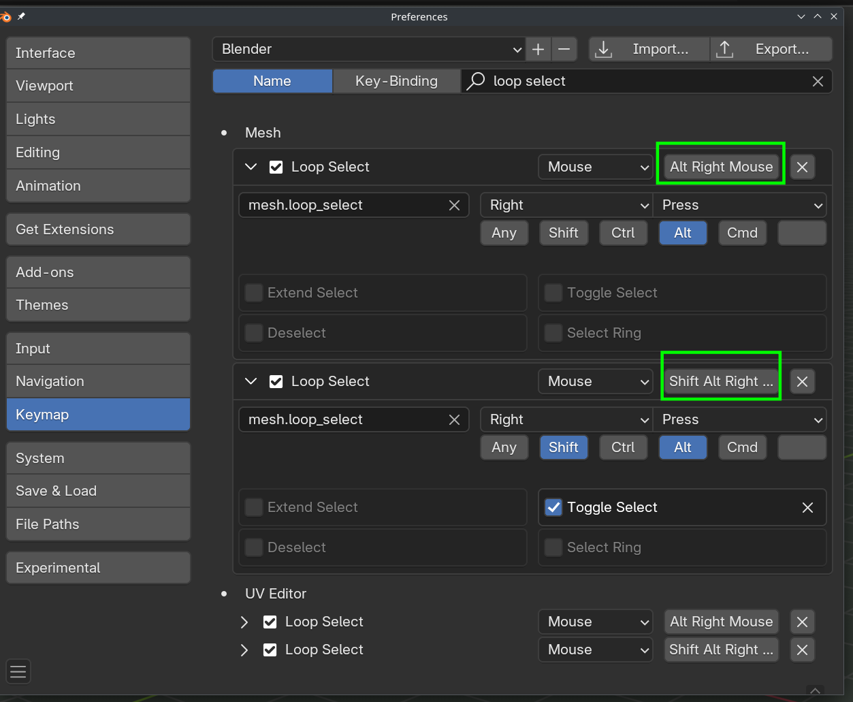
Task: Collapse the second Mesh Loop Select entry
Action: [x=251, y=381]
